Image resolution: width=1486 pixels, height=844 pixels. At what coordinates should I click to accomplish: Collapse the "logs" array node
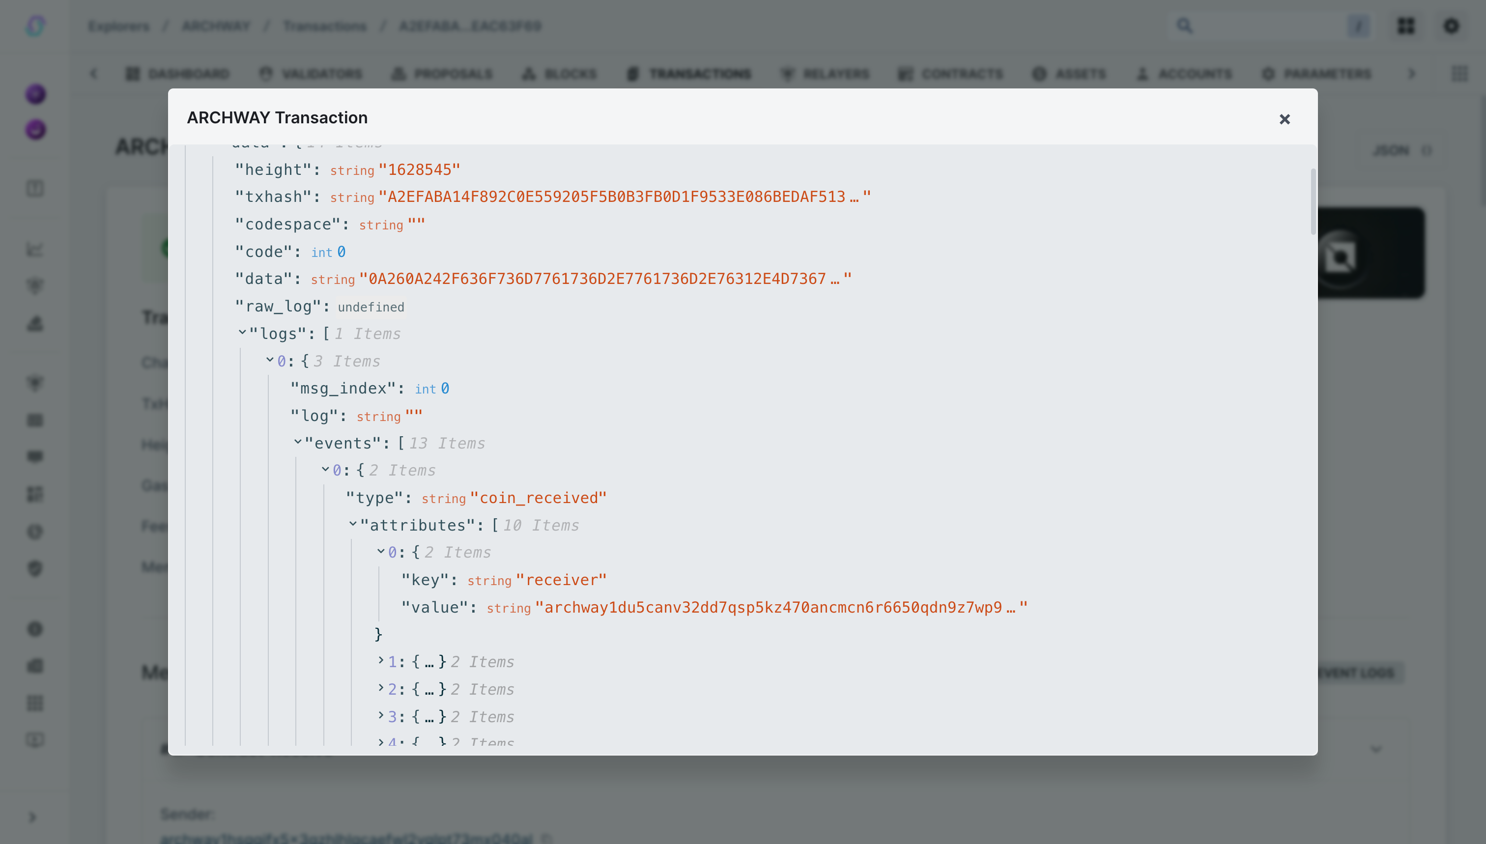tap(242, 333)
